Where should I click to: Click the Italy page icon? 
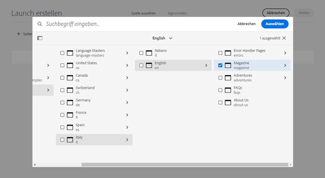(70, 140)
